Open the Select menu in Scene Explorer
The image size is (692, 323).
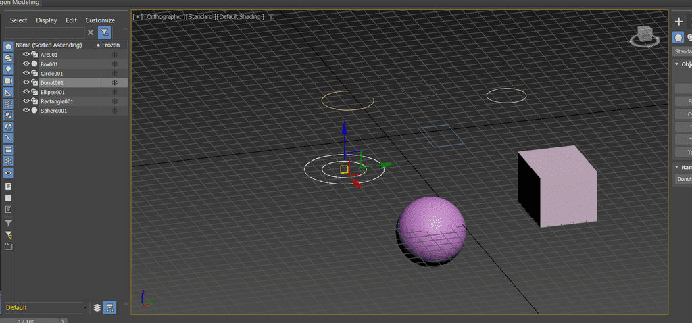(18, 20)
